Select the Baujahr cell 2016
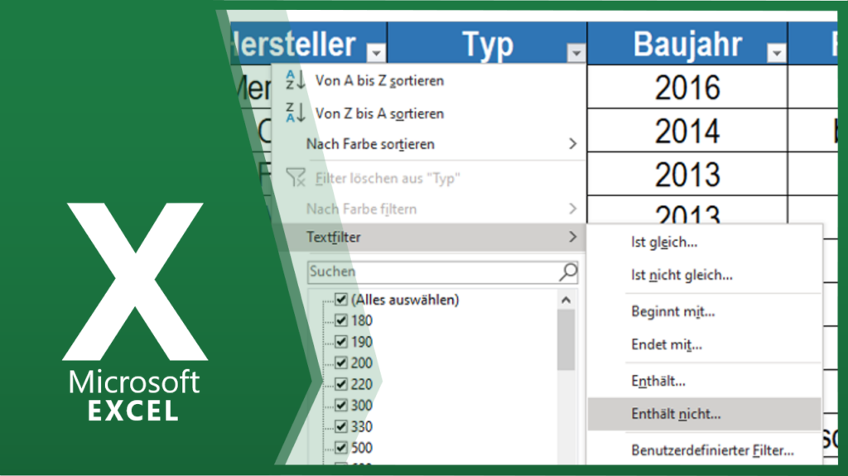 click(687, 87)
